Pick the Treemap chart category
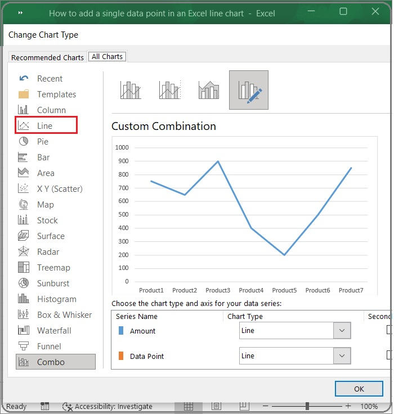This screenshot has height=414, width=394. (44, 267)
